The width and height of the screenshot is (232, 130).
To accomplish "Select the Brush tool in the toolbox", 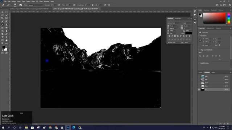I will click(x=3, y=25).
